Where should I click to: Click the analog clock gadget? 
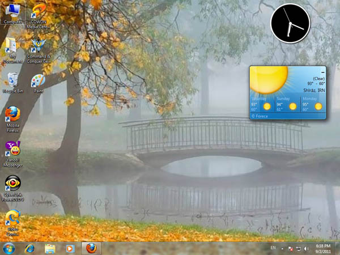(290, 23)
